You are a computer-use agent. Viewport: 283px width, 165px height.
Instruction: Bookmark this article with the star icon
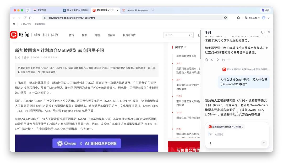pyautogui.click(x=225, y=18)
